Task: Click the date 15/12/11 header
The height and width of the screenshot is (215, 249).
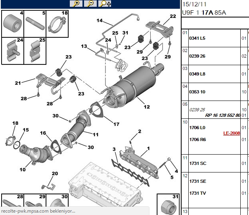Action: coord(194,4)
